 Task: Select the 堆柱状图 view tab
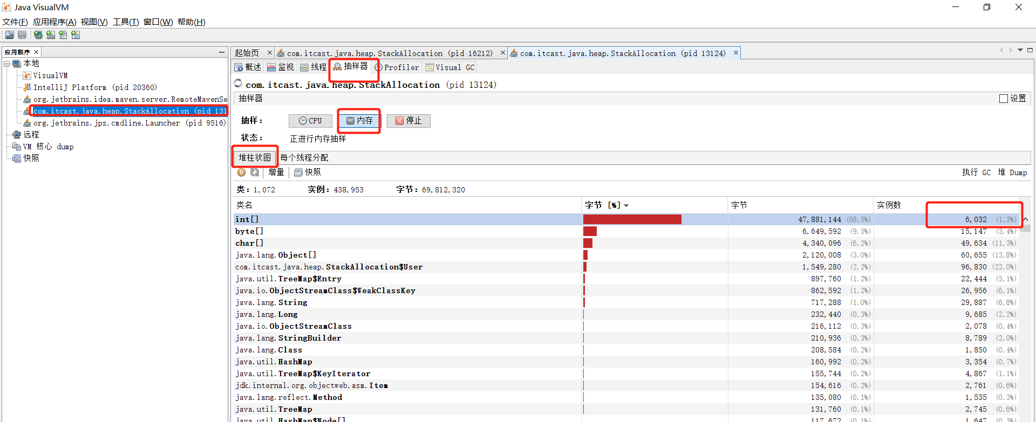255,157
